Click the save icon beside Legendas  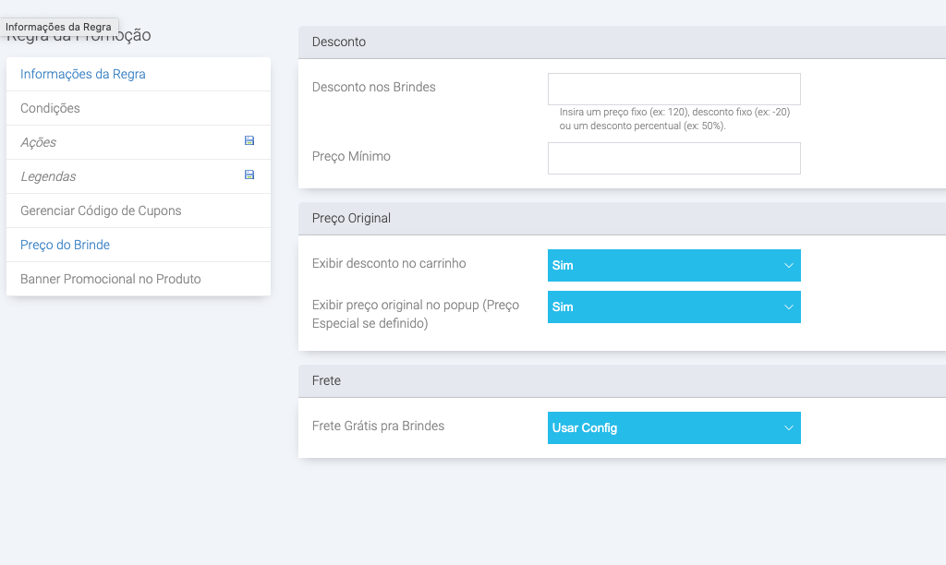[249, 175]
